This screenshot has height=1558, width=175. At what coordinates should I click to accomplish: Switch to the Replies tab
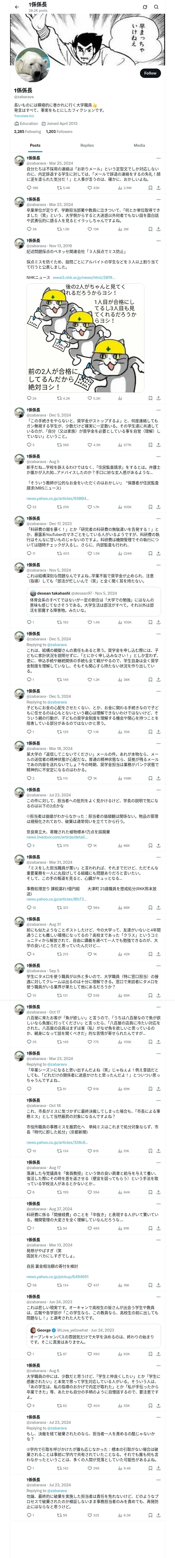(87, 145)
